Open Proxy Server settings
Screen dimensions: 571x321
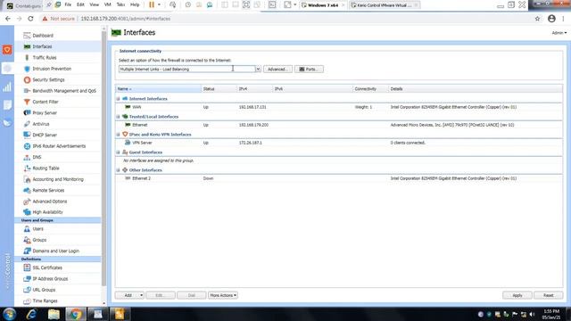(x=45, y=113)
